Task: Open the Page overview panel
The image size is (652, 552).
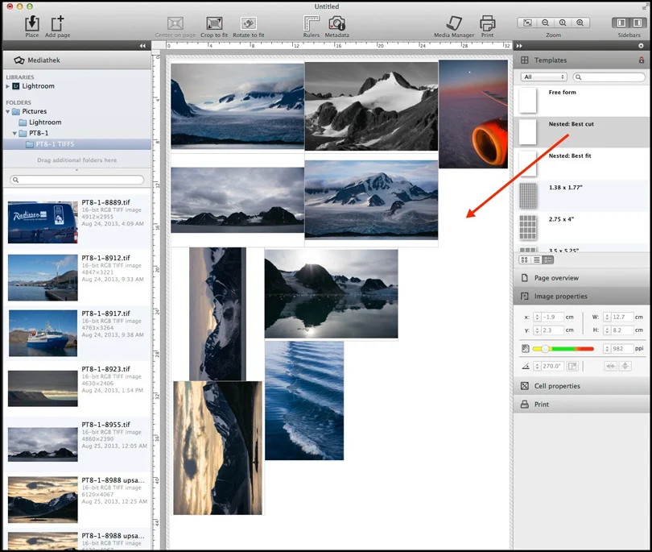Action: (x=581, y=278)
